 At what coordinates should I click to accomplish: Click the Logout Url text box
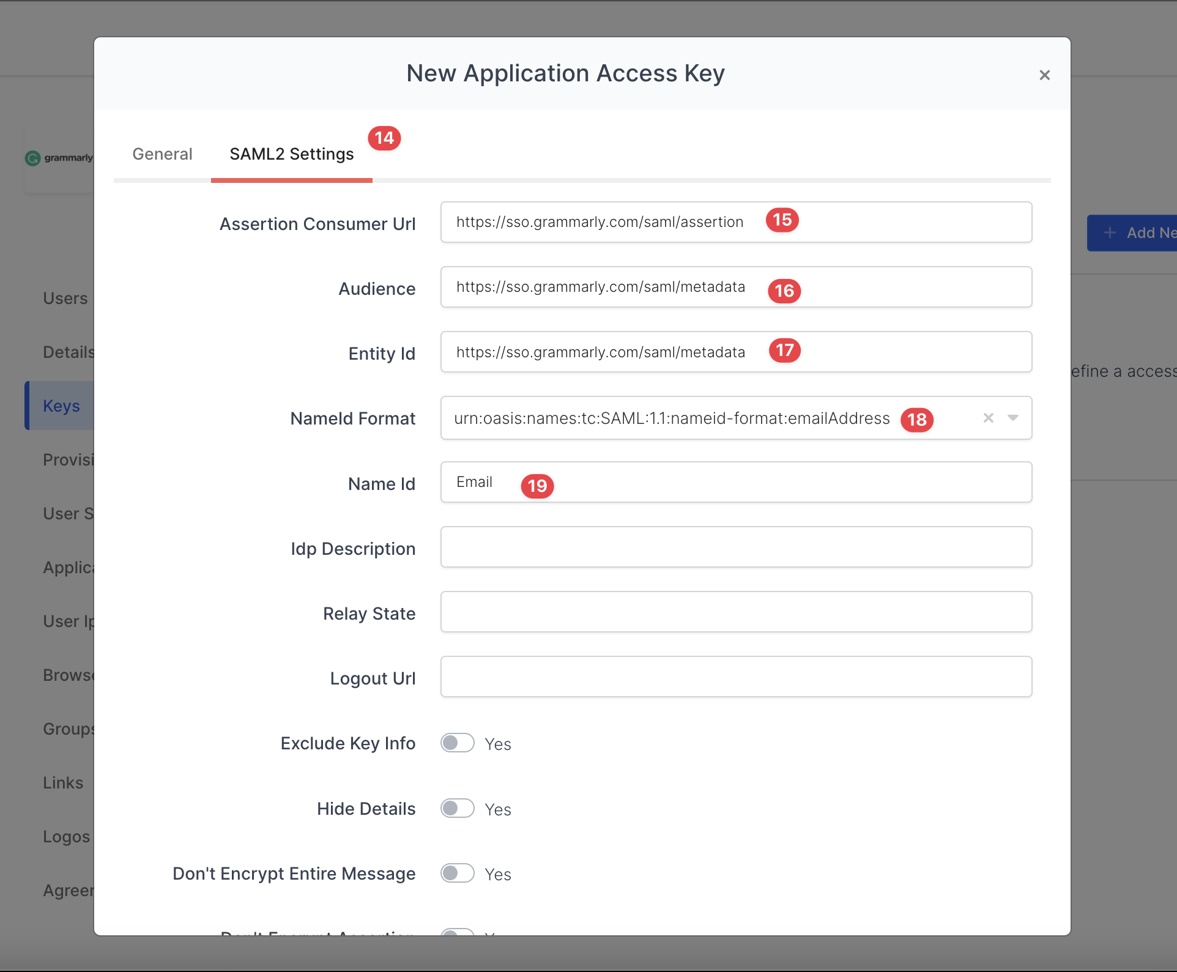point(736,677)
